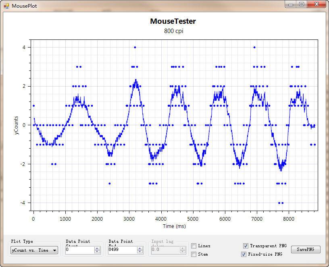This screenshot has width=329, height=267.
Task: Close the MousePlot window
Action: point(317,4)
